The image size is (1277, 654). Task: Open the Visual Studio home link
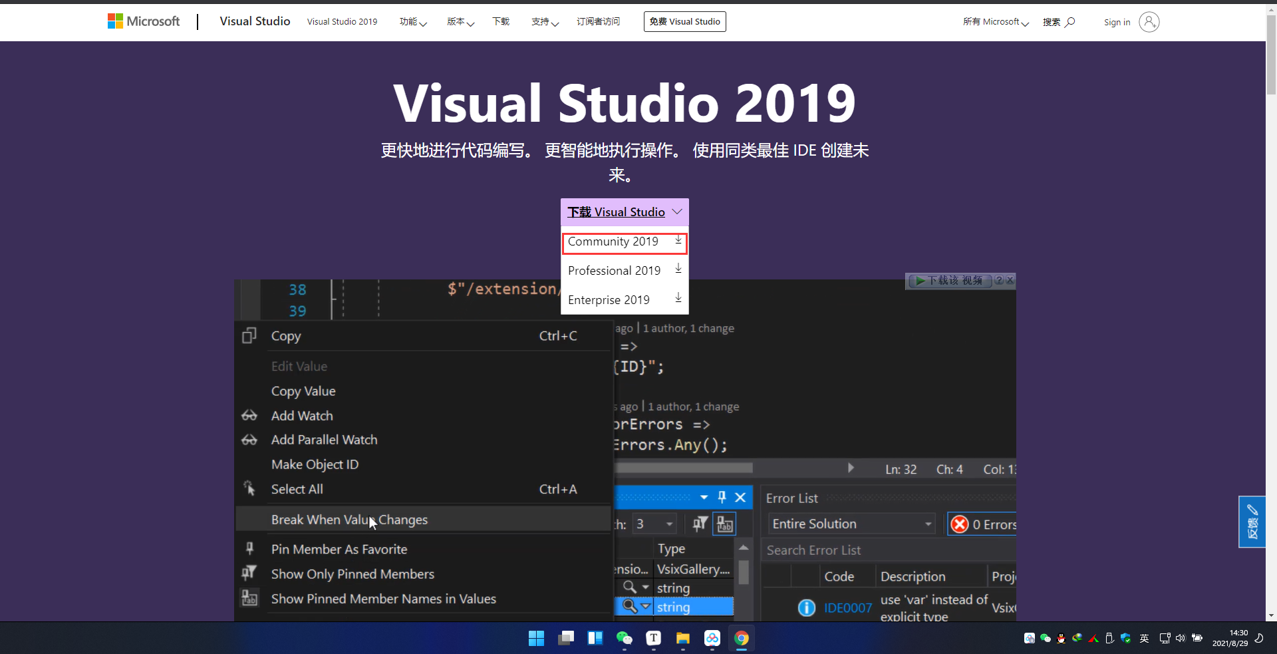point(255,21)
